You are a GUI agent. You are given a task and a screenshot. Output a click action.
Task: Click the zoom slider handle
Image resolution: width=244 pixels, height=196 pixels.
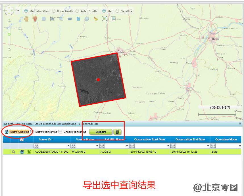[9, 34]
